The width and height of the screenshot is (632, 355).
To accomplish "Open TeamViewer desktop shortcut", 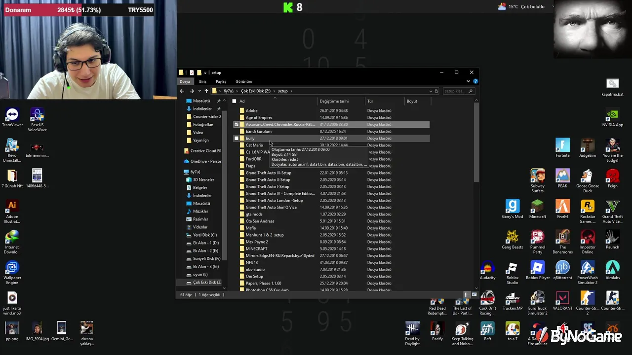I will (12, 117).
